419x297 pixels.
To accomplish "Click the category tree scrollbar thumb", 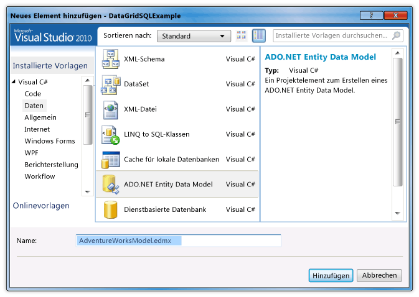I will pyautogui.click(x=87, y=115).
